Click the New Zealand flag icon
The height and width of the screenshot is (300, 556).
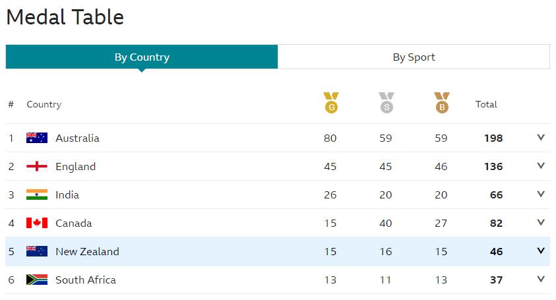(37, 251)
